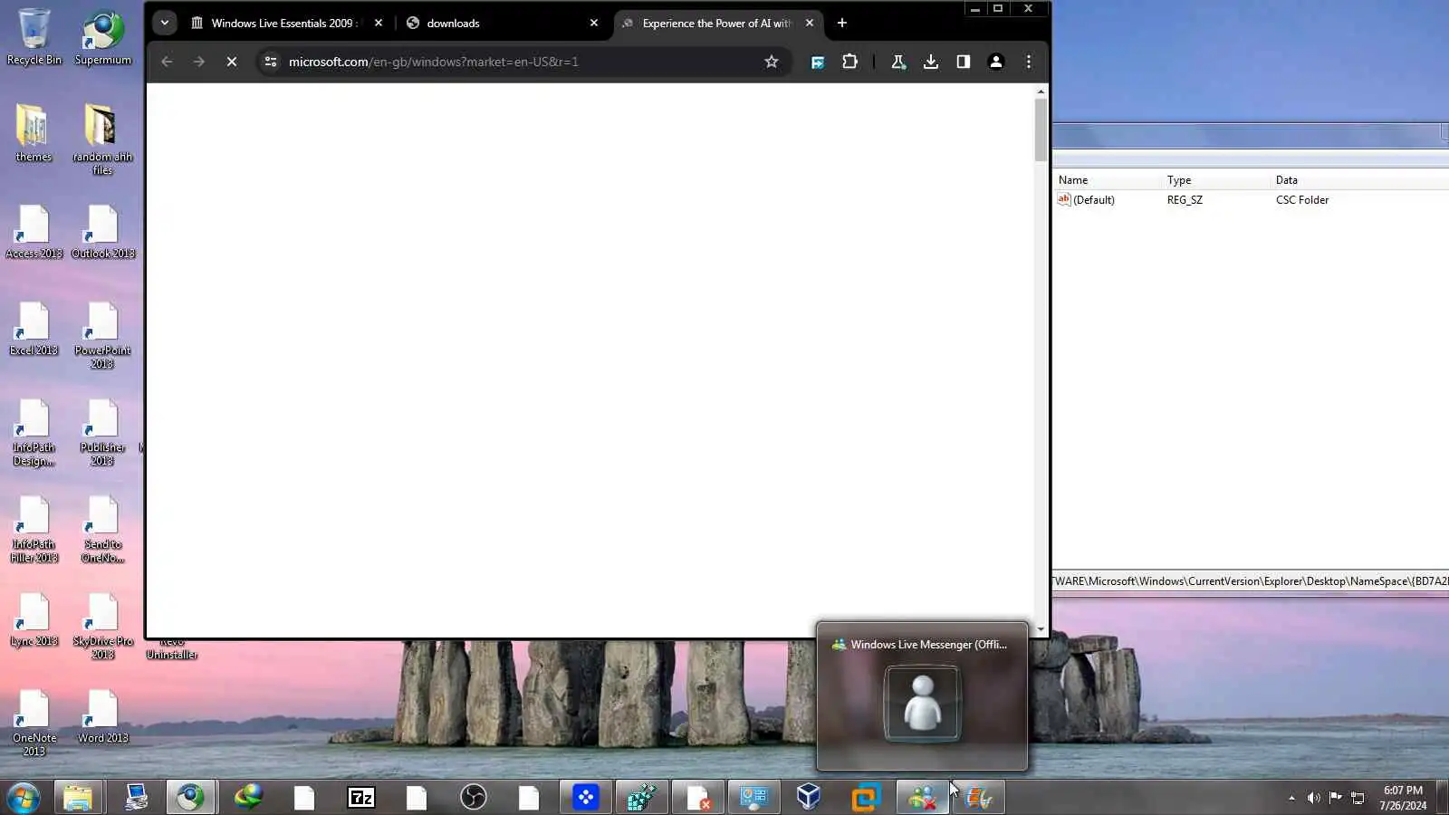Select the OneNote 2013 desktop shortcut

tap(34, 722)
